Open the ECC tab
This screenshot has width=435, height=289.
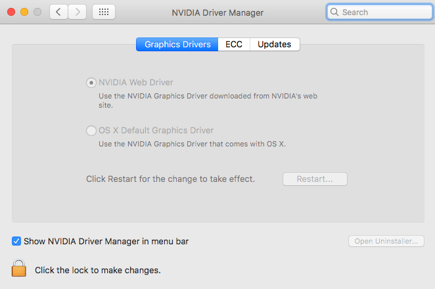click(x=234, y=45)
